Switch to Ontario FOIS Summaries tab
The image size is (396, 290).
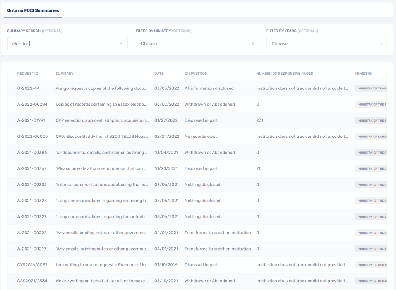(33, 10)
